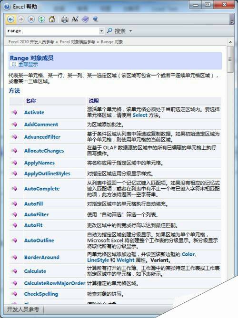This screenshot has height=318, width=238.
Task: Click the method icon beside AdvancedFilter
Action: (x=14, y=137)
